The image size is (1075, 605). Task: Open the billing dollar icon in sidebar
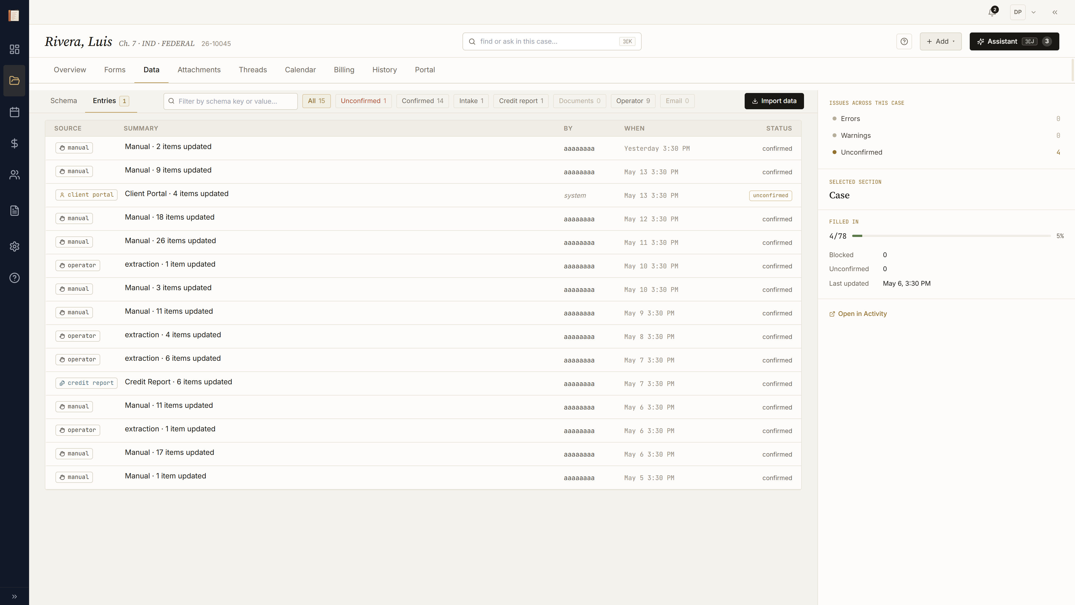click(14, 144)
